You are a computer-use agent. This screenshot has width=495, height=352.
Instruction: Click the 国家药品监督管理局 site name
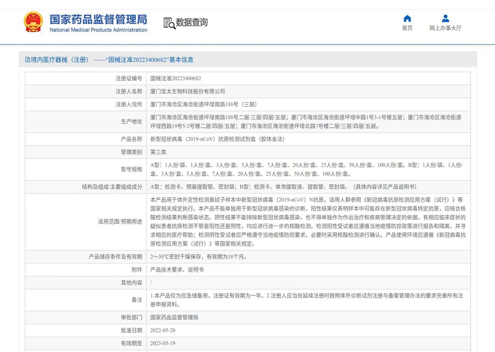(x=98, y=19)
